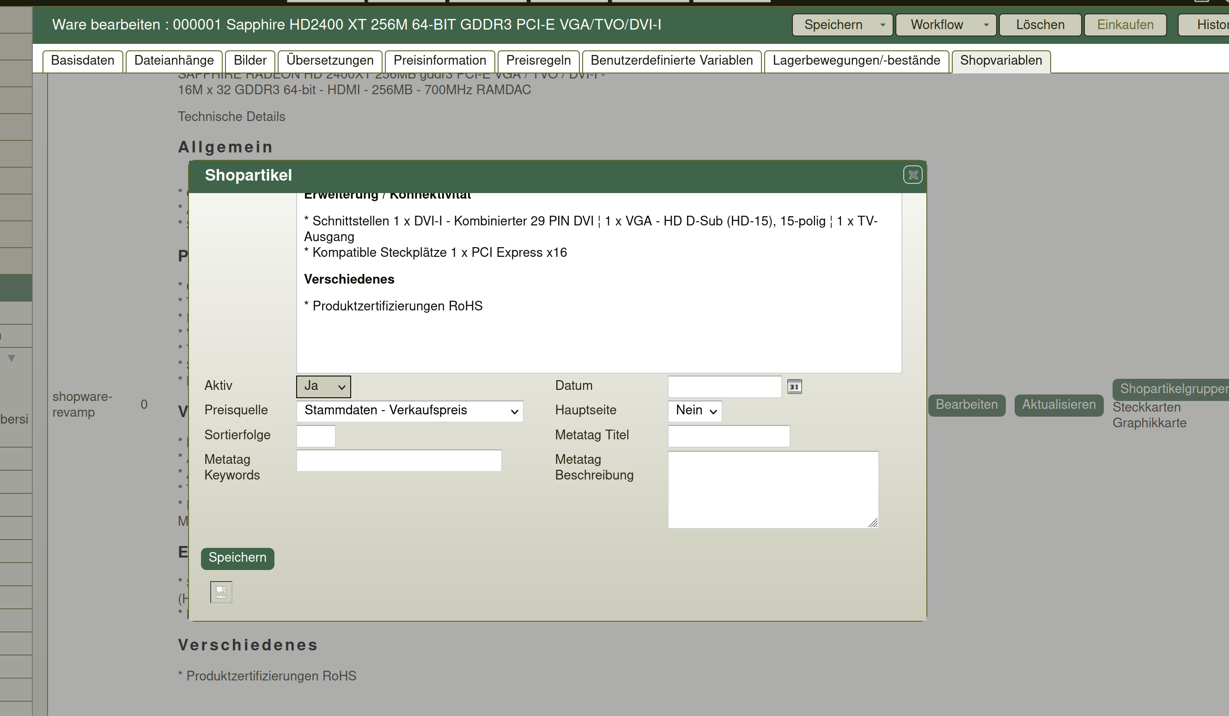Click the 'Steckkarten Graphikkarte' text

(x=1150, y=415)
